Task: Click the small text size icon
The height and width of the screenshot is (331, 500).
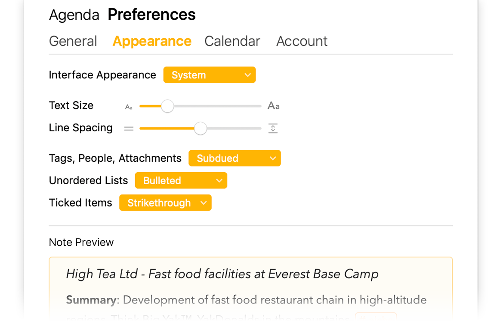Action: coord(129,107)
